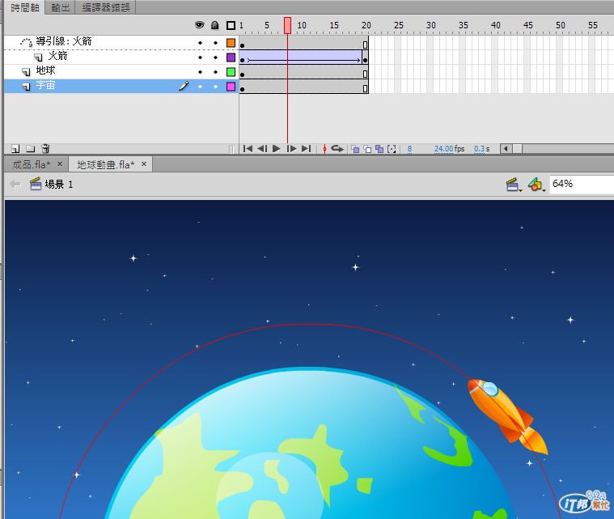Create a new layer folder
The width and height of the screenshot is (614, 519).
[31, 148]
